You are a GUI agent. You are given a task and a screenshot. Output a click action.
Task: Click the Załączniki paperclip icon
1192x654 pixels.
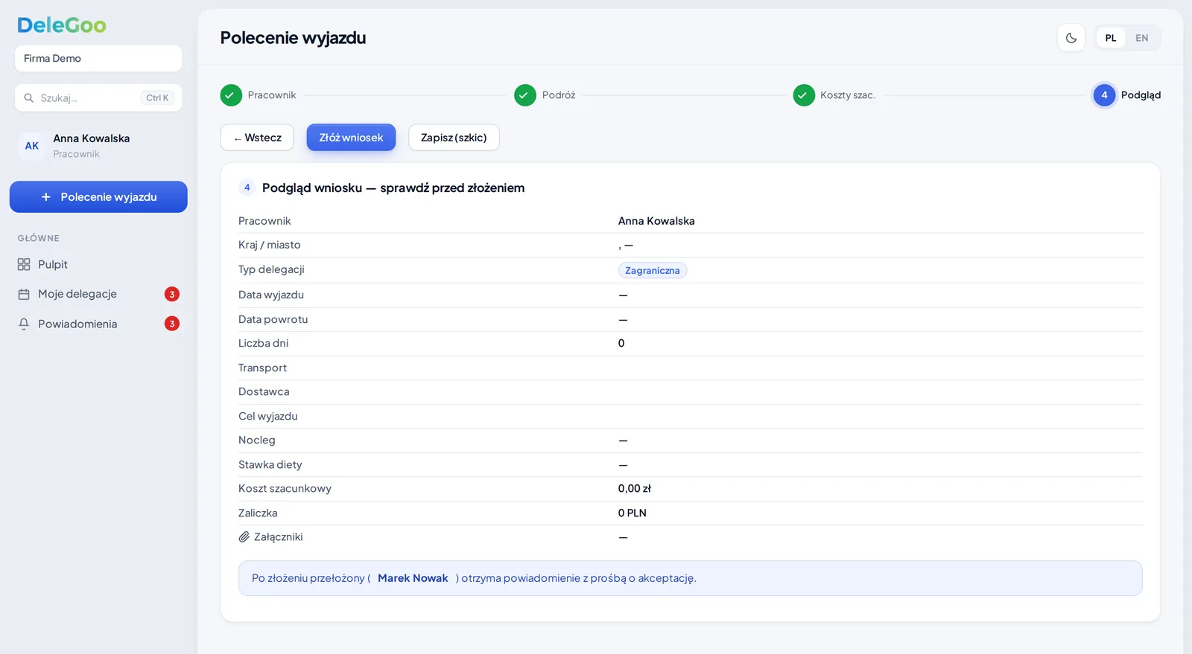coord(244,537)
